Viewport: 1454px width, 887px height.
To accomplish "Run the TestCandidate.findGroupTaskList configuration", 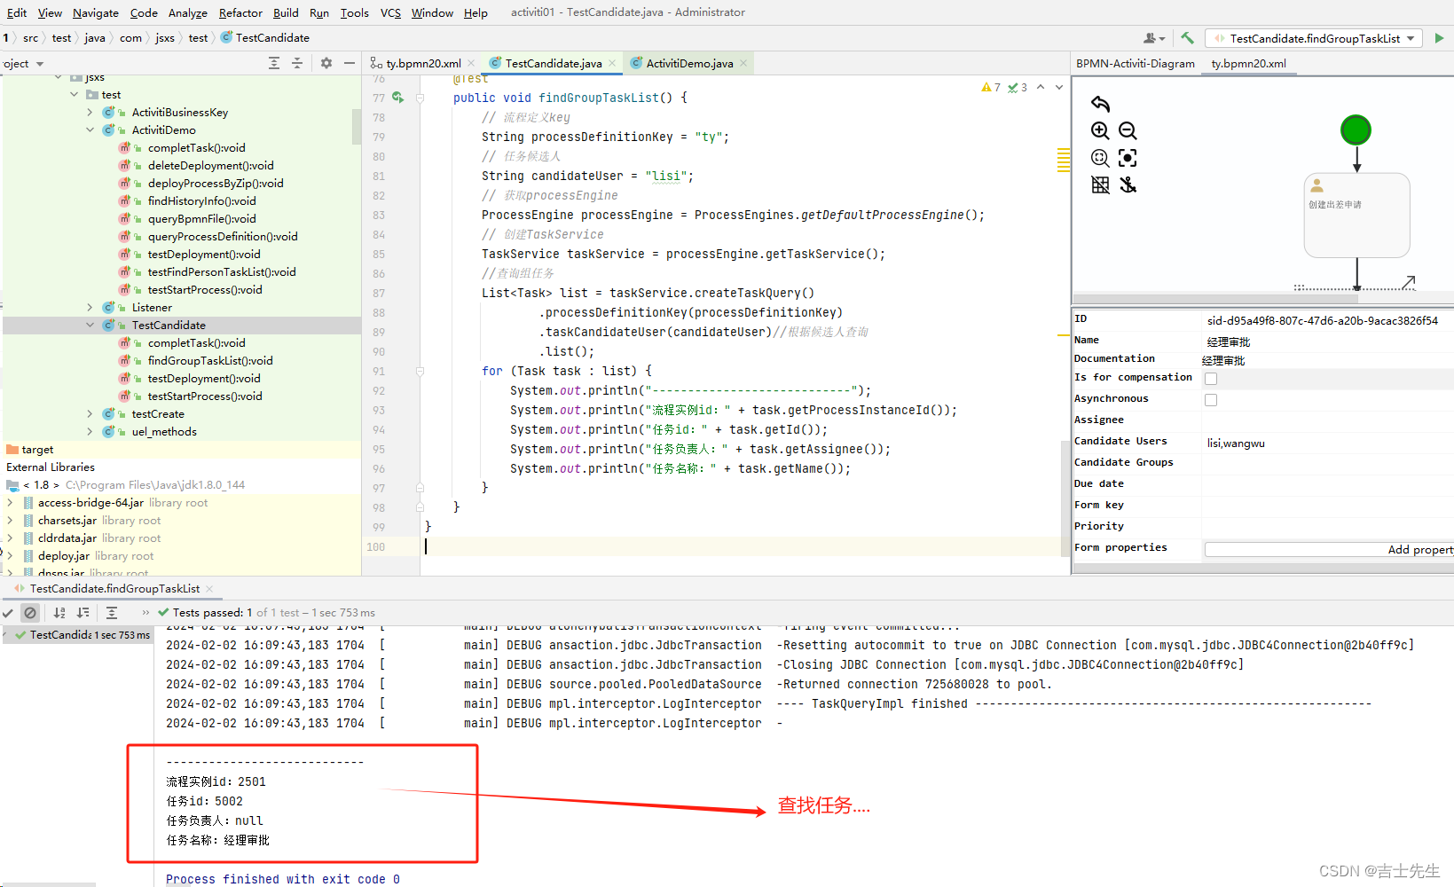I will tap(1439, 38).
